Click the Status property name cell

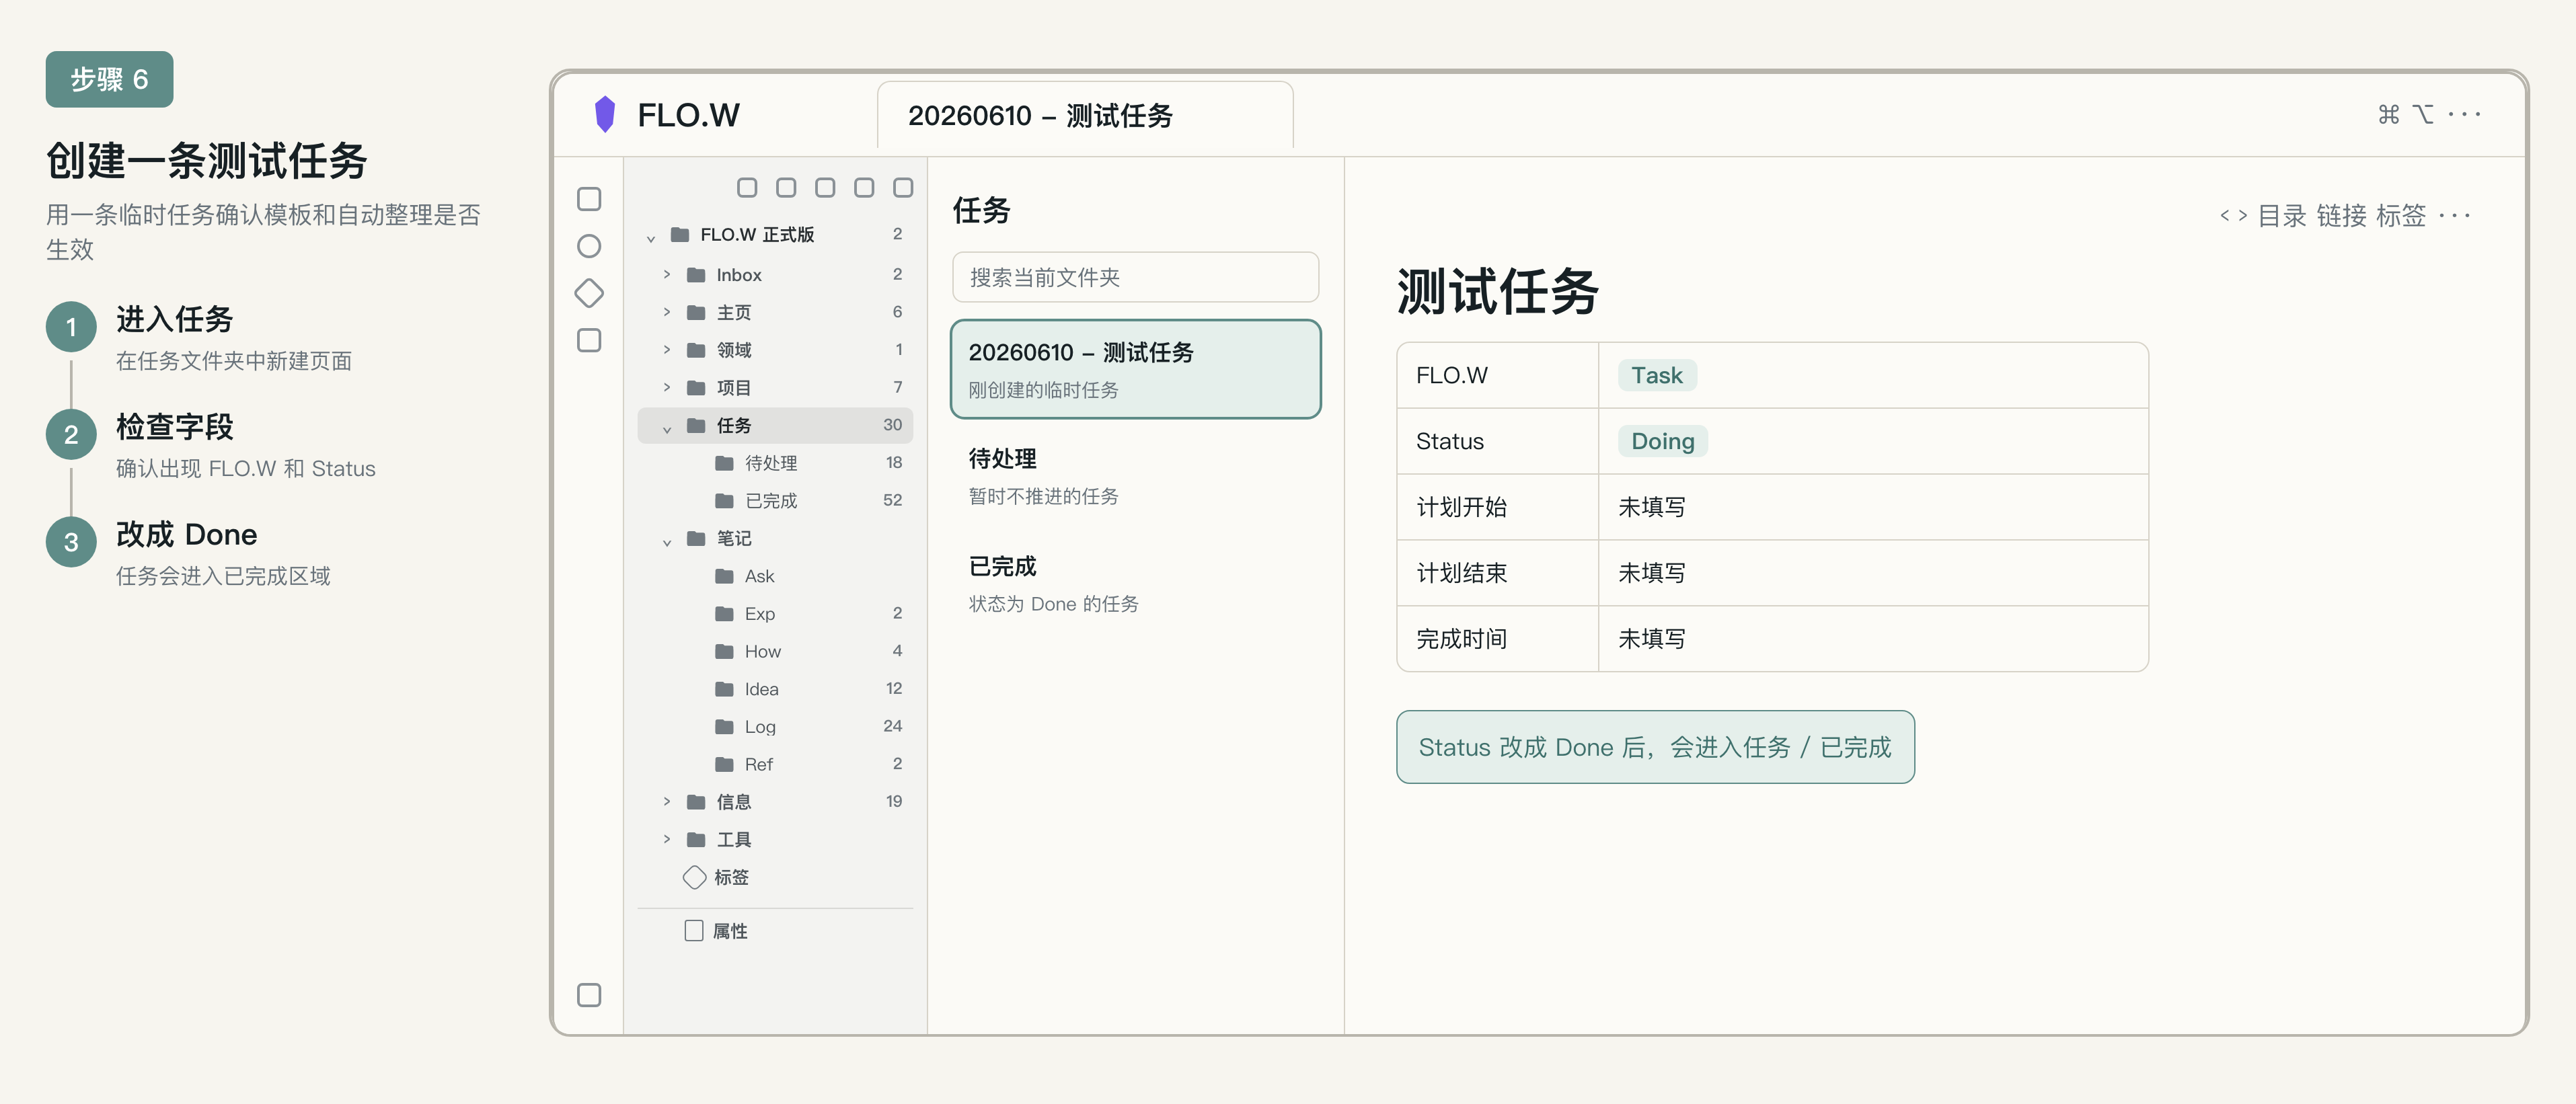point(1498,441)
